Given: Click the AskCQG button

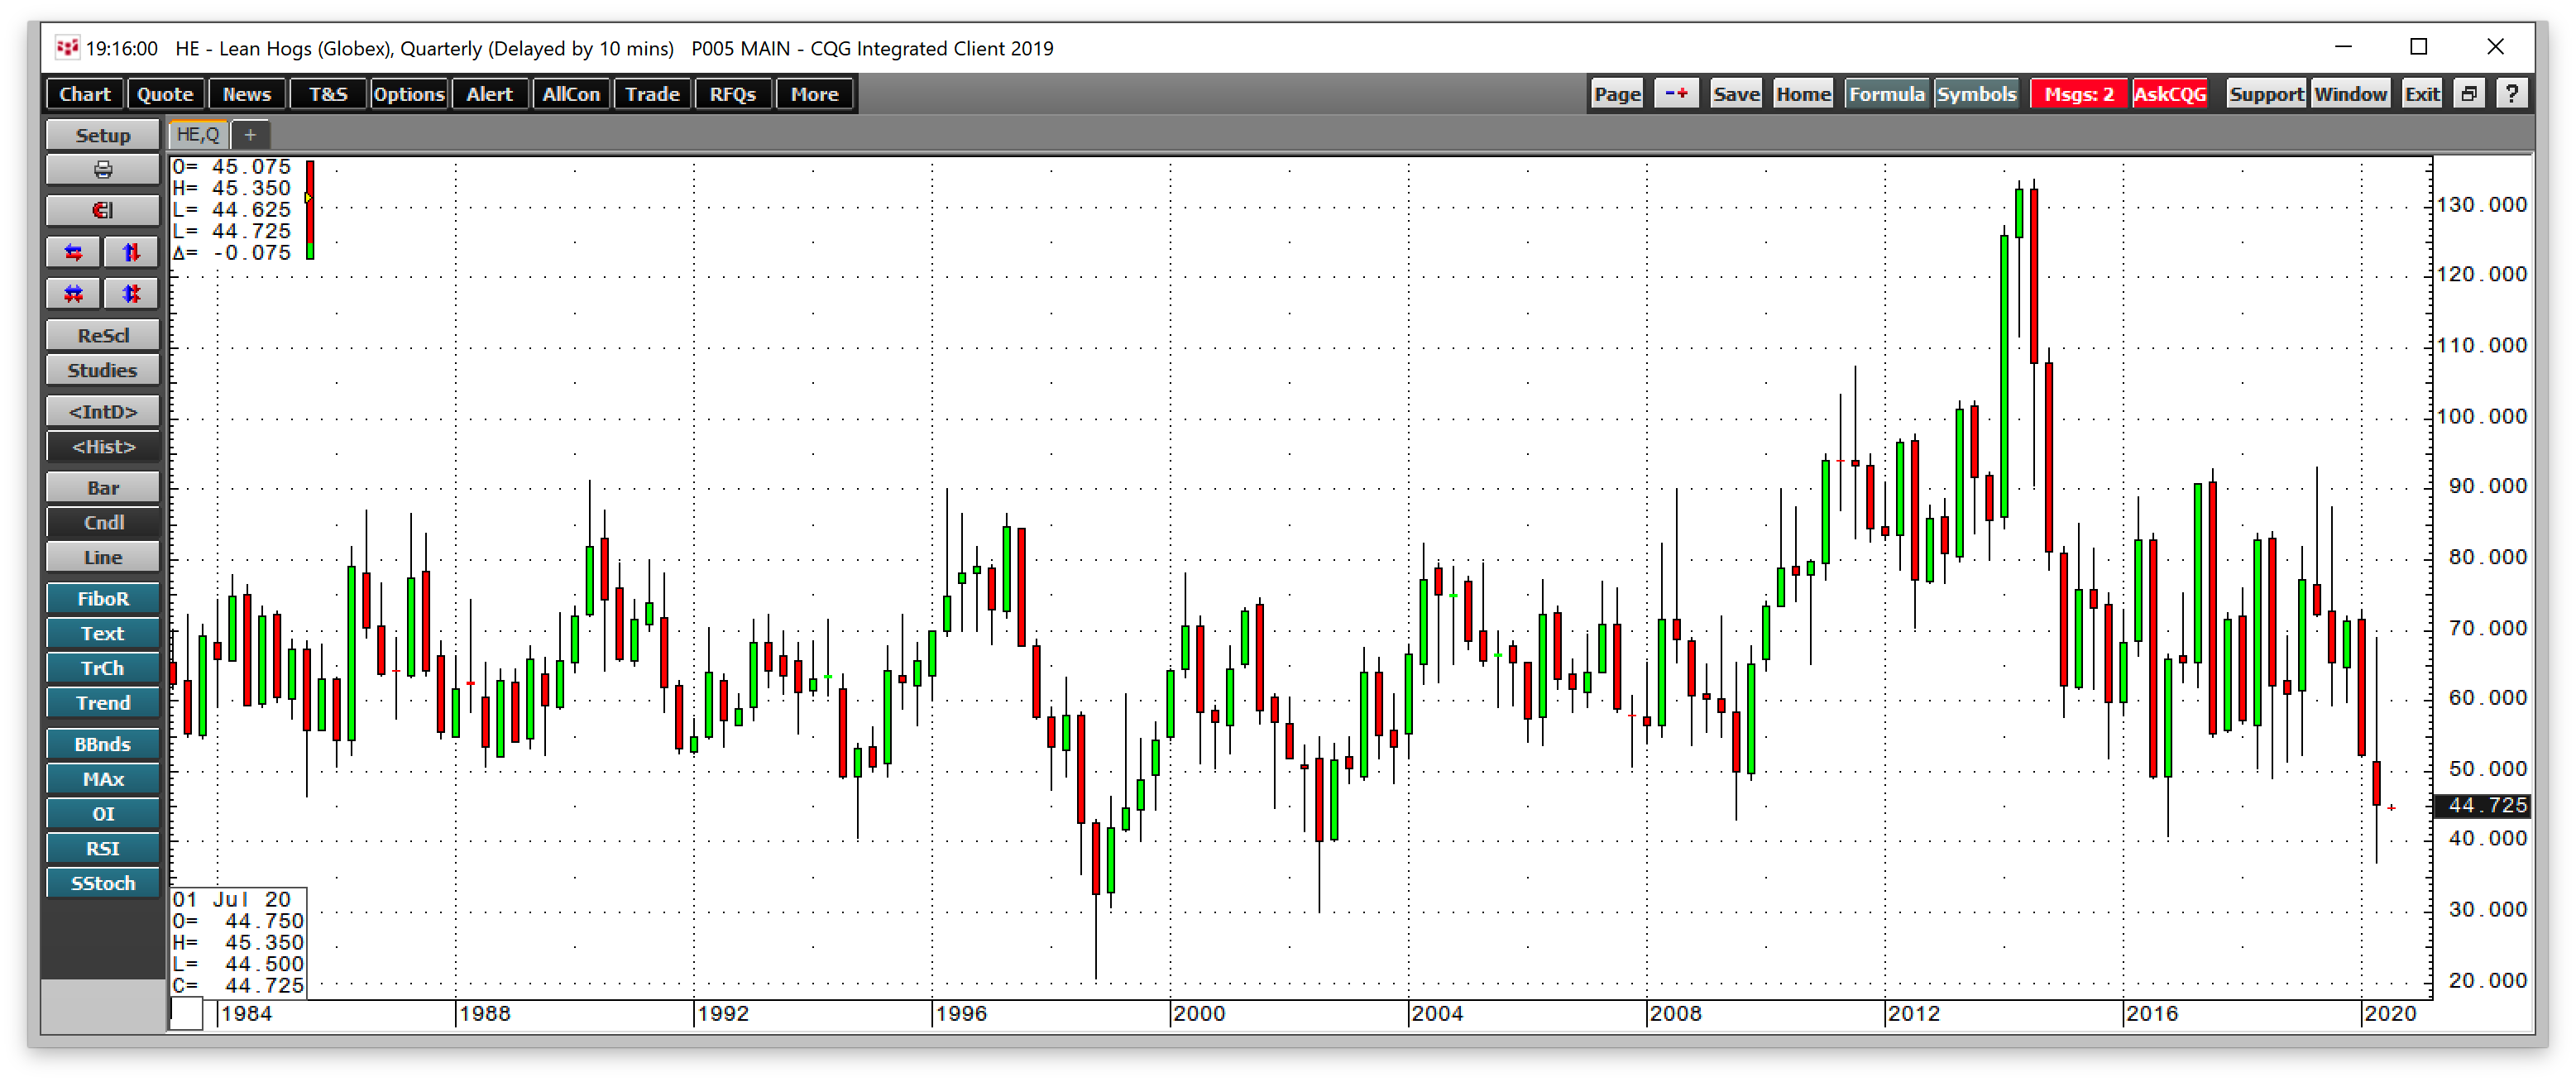Looking at the screenshot, I should coord(2169,94).
